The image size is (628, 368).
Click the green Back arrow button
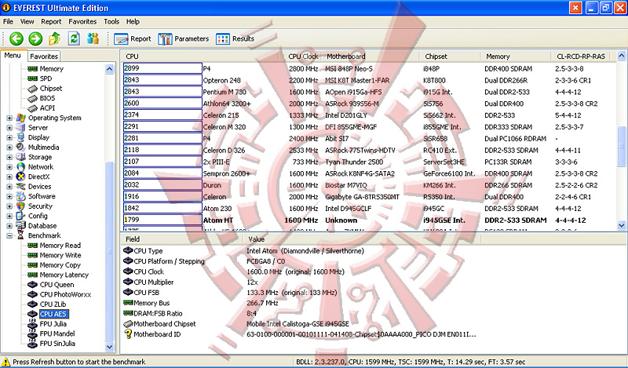point(16,39)
